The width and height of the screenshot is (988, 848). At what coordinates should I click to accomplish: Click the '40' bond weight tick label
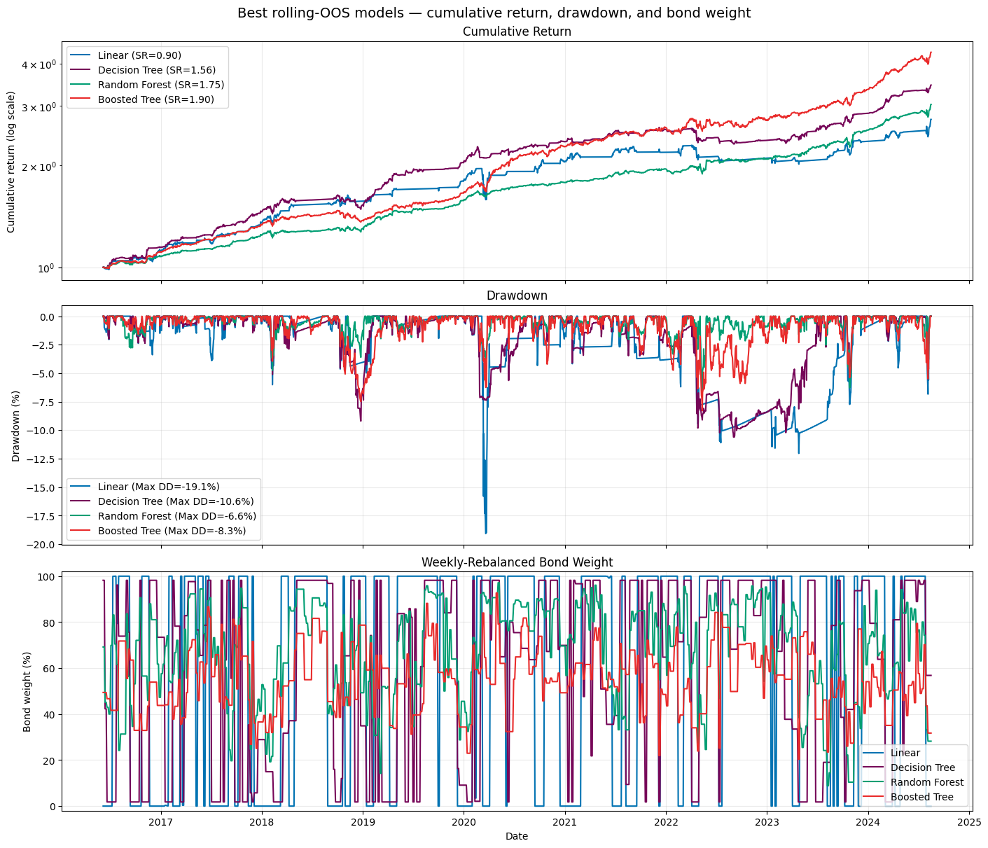click(x=50, y=714)
